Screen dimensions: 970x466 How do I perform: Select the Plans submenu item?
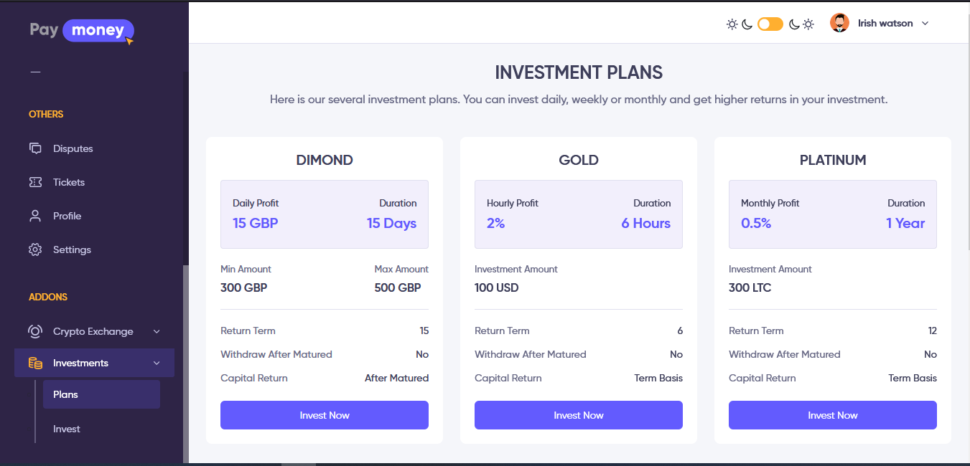pyautogui.click(x=65, y=394)
